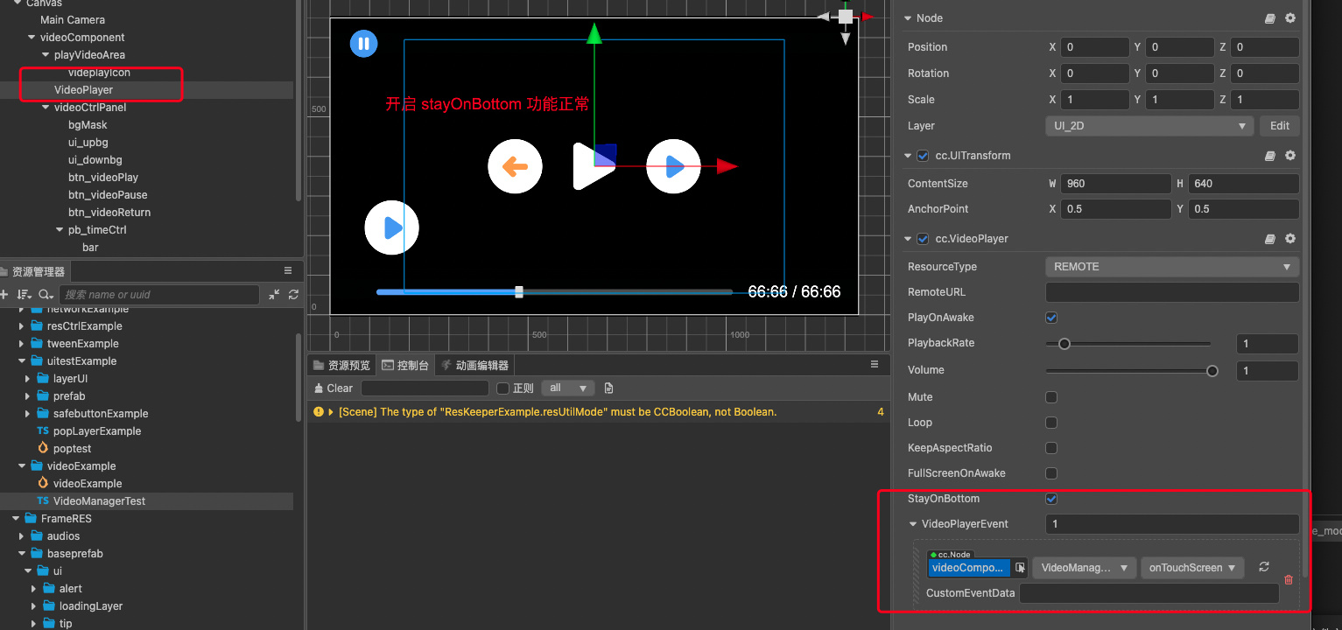This screenshot has height=630, width=1342.
Task: Open the asset search type icon
Action: (x=46, y=295)
